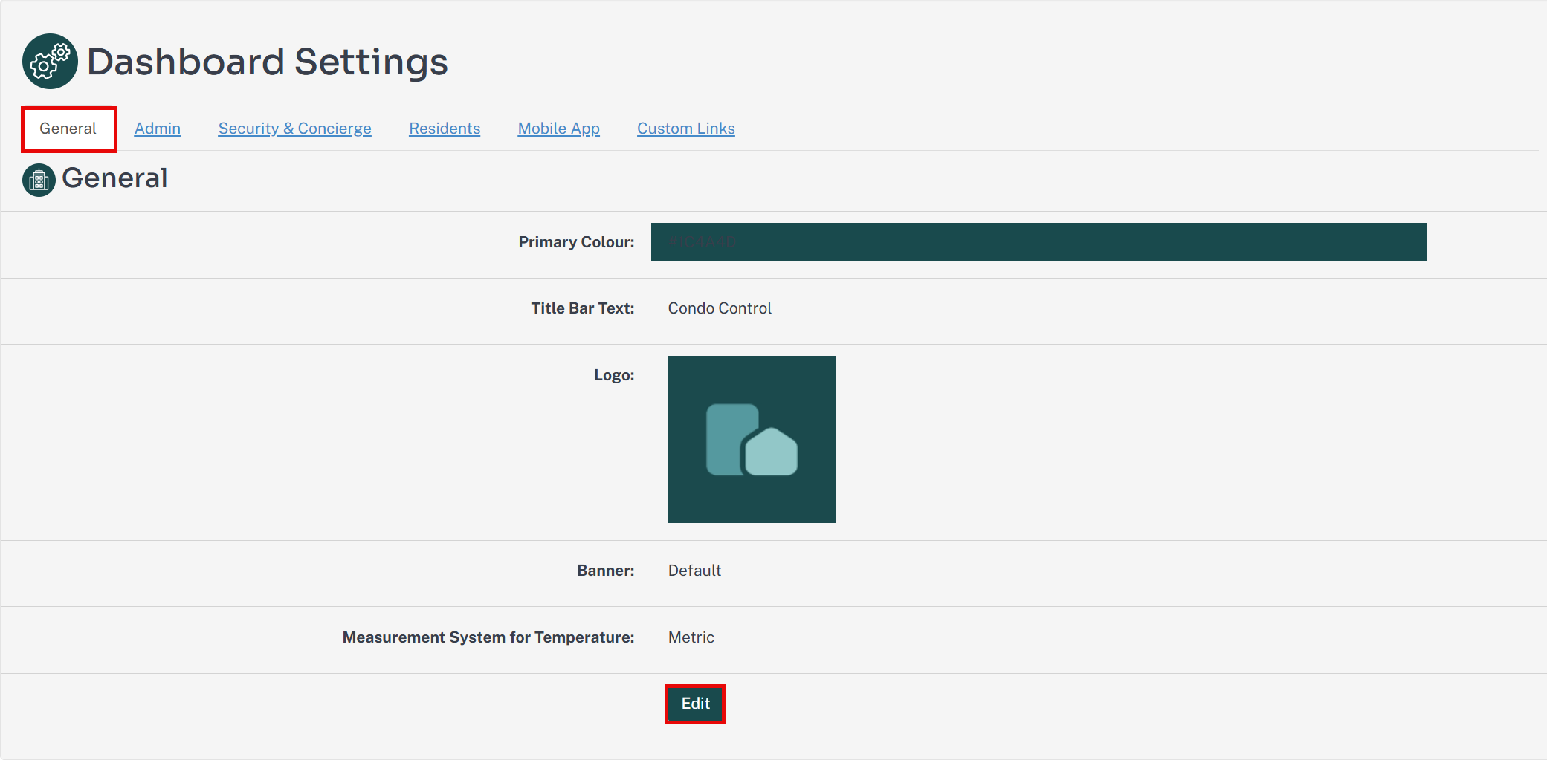
Task: Click the Condo Control logo thumbnail
Action: [752, 439]
